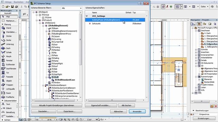The width and height of the screenshot is (218, 122).
Task: Click the Dazuladen button
Action: [x=44, y=111]
